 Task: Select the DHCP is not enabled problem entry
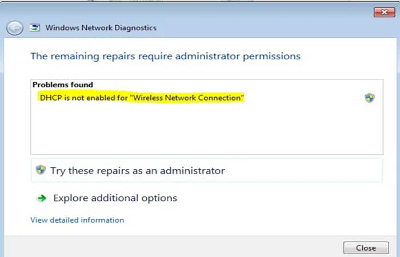tap(142, 98)
